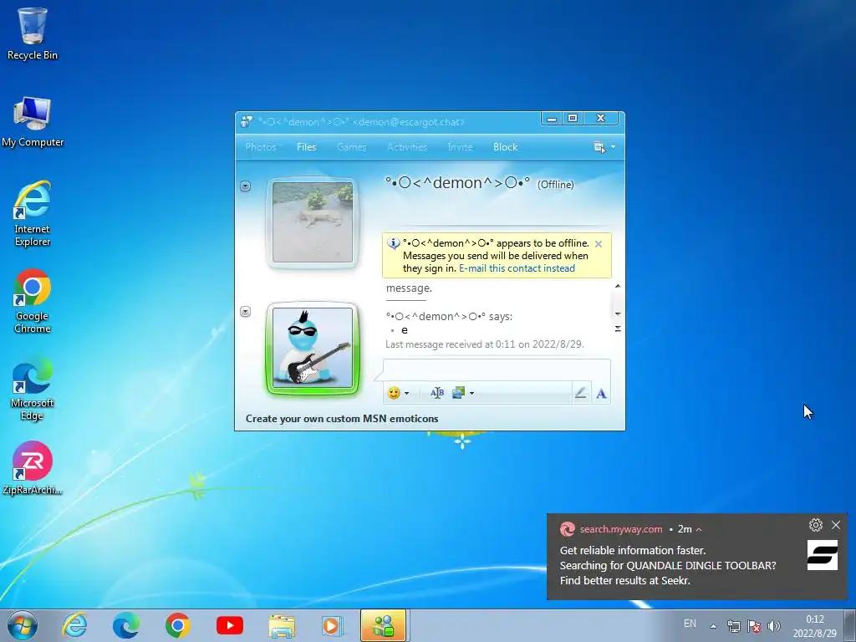Block this contact
856x642 pixels.
coord(506,147)
